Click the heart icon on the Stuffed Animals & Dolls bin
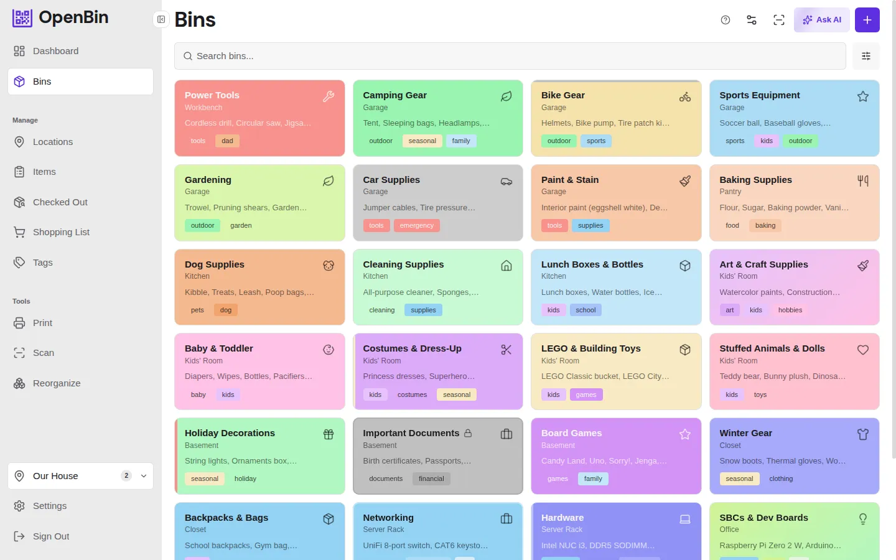Image resolution: width=896 pixels, height=560 pixels. 863,350
